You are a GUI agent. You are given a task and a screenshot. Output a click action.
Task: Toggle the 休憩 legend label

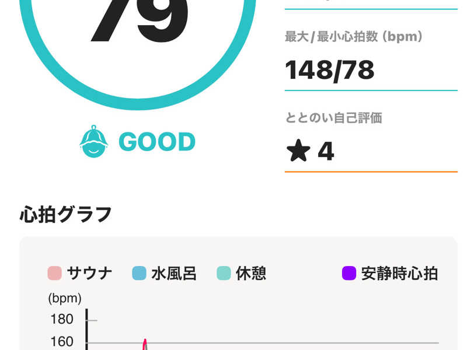coord(251,273)
